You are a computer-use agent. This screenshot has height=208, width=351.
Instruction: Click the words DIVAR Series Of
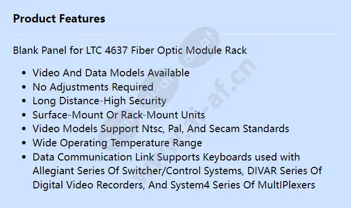(284, 171)
